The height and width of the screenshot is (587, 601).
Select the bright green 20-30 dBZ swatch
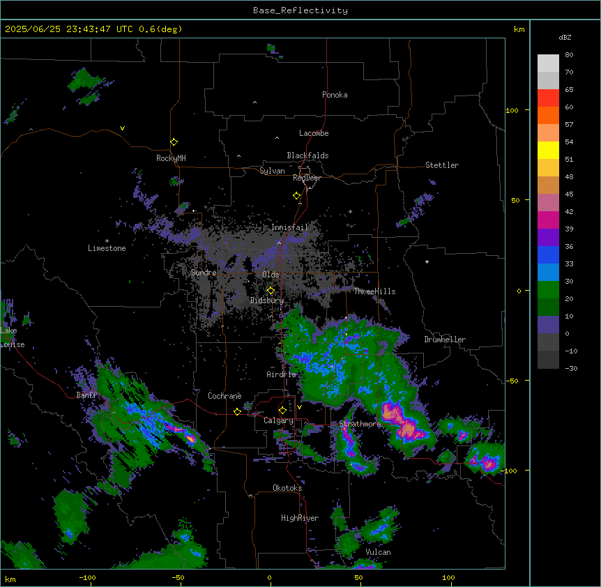[x=548, y=290]
